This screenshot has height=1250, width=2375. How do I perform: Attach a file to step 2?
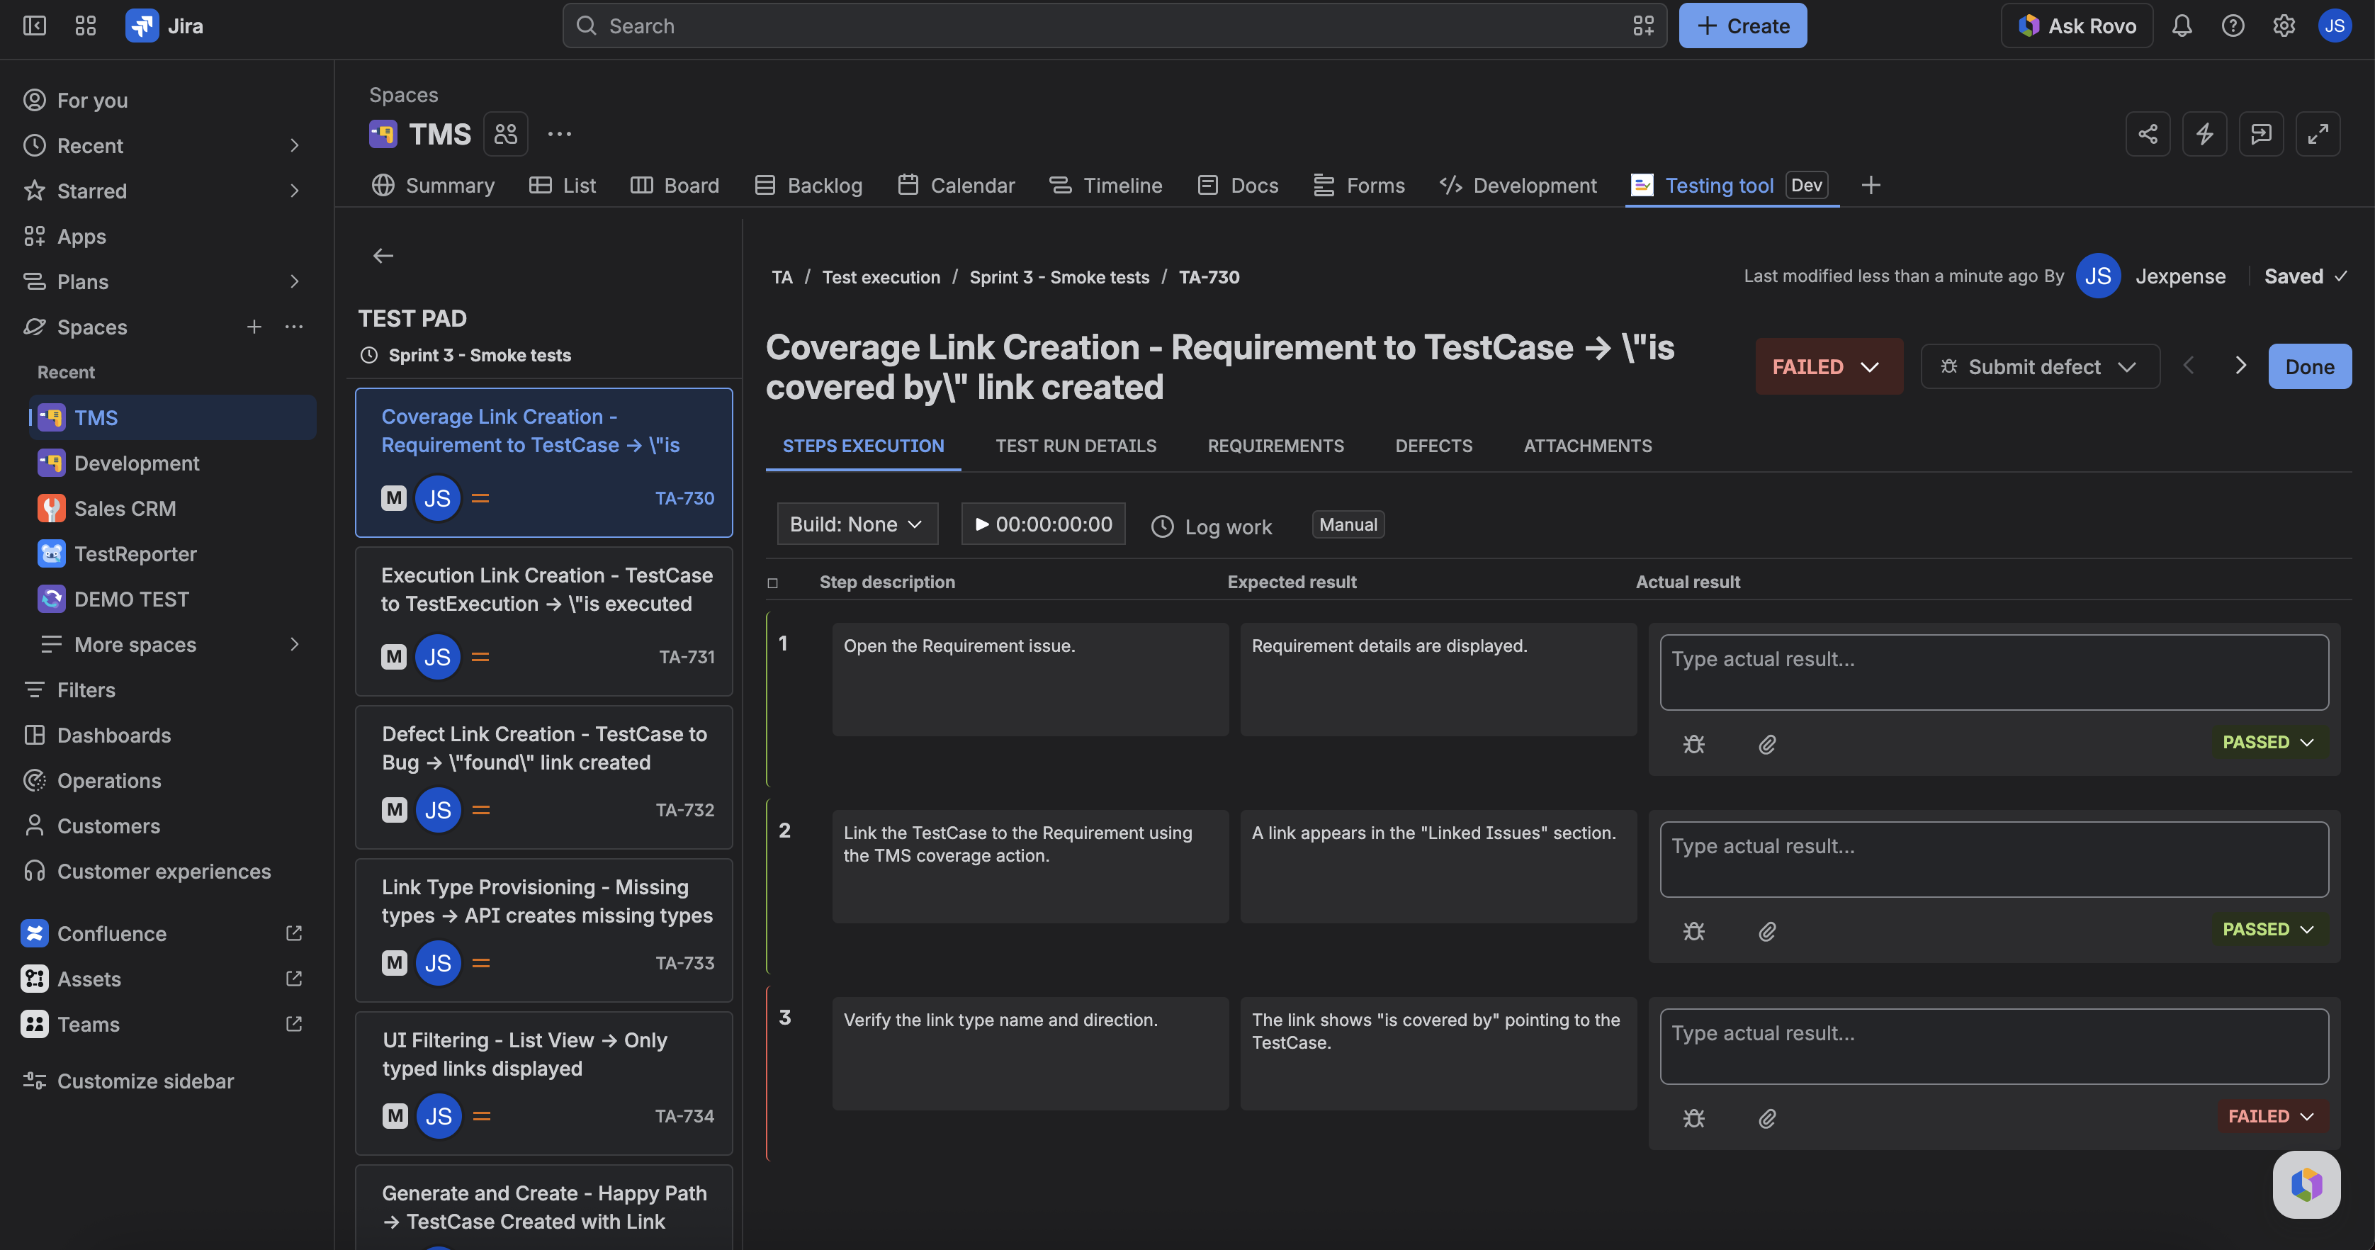click(1766, 931)
